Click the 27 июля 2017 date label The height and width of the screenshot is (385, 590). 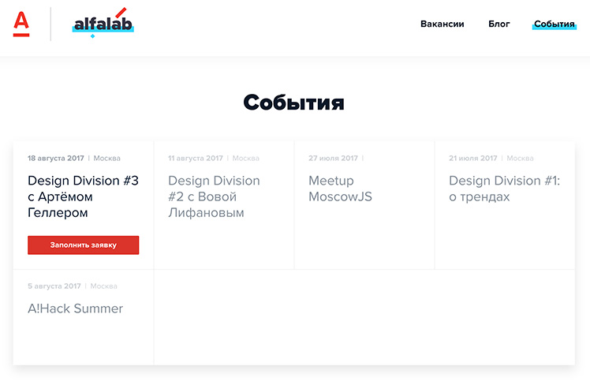coord(333,158)
